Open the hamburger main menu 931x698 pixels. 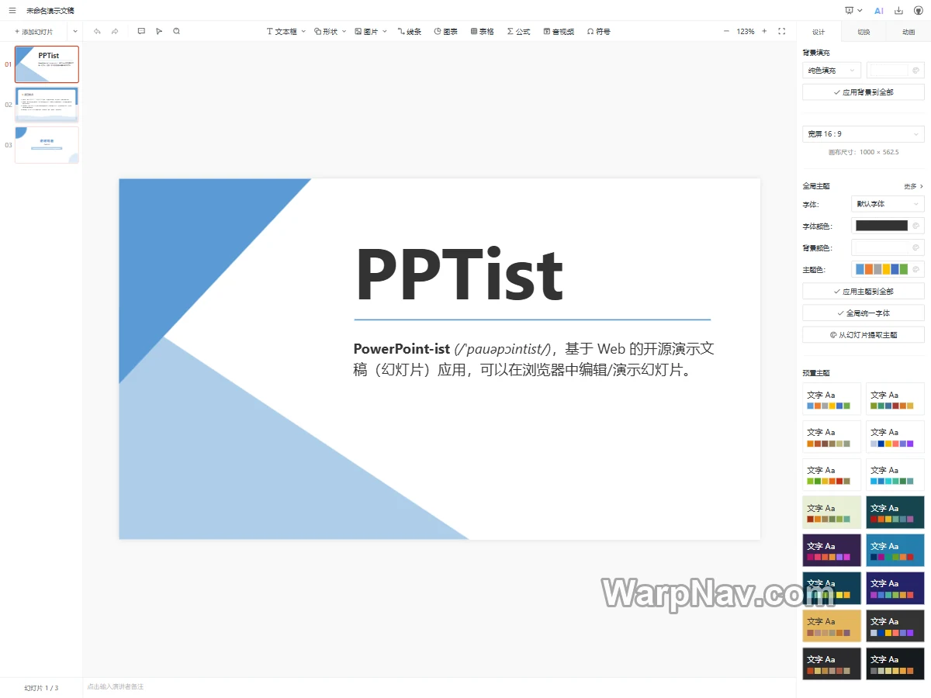point(12,10)
